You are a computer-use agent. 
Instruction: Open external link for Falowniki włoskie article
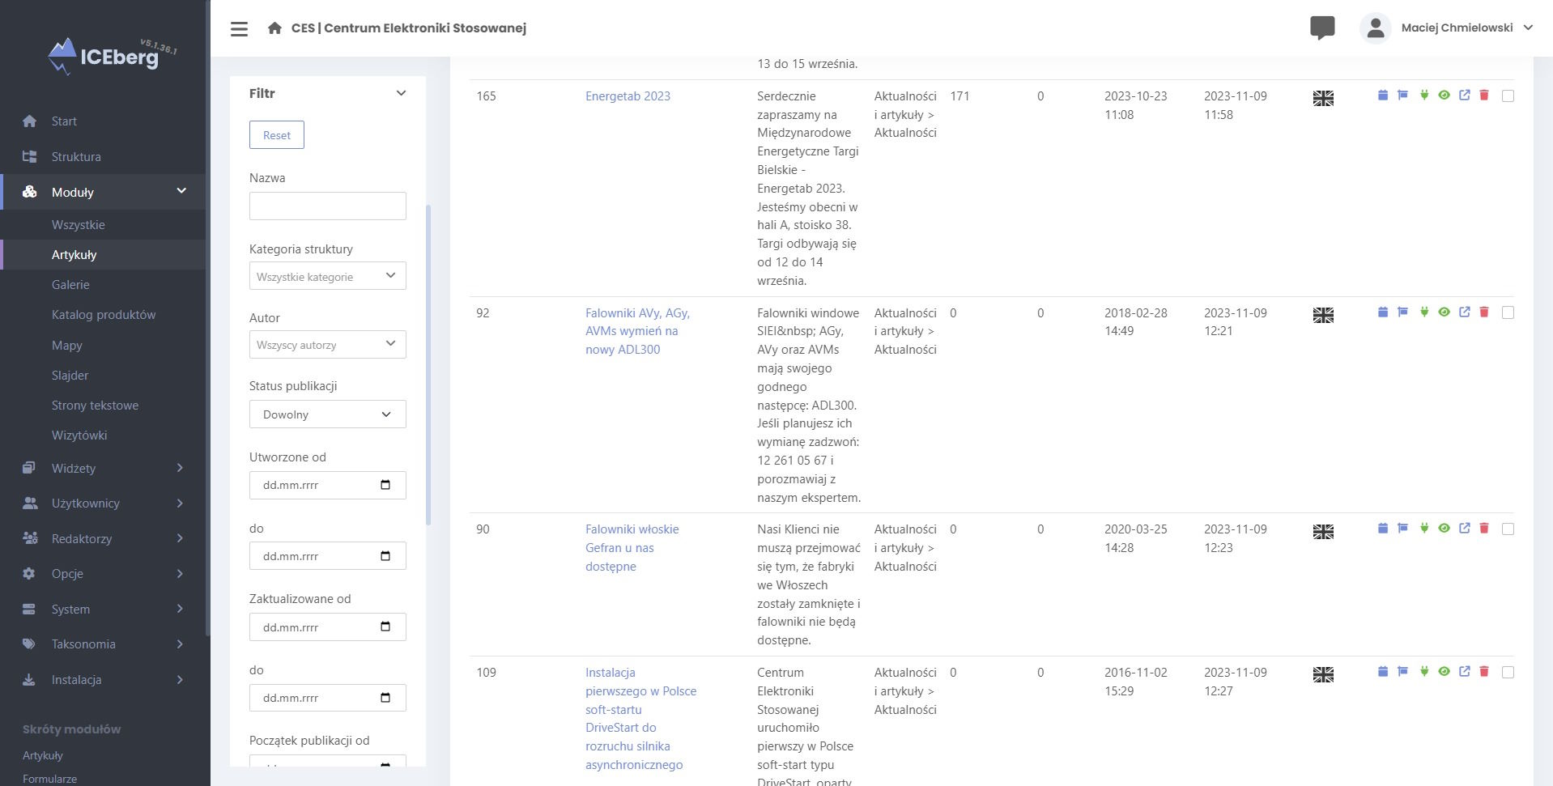1465,529
